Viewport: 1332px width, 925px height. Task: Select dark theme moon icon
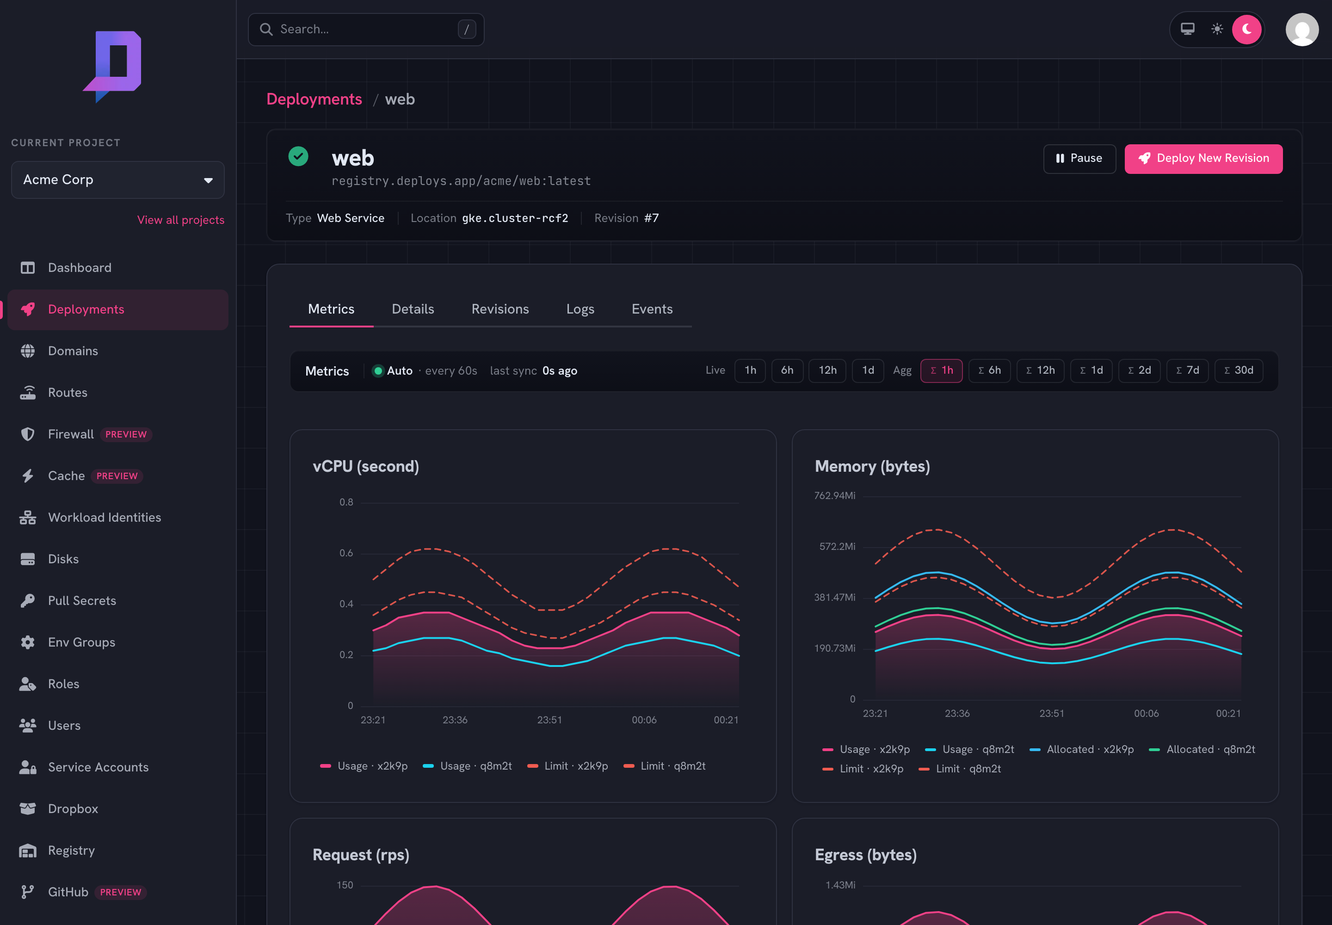1247,30
